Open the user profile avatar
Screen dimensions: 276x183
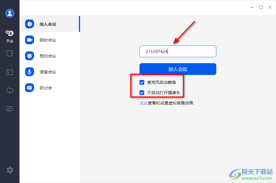(x=10, y=13)
